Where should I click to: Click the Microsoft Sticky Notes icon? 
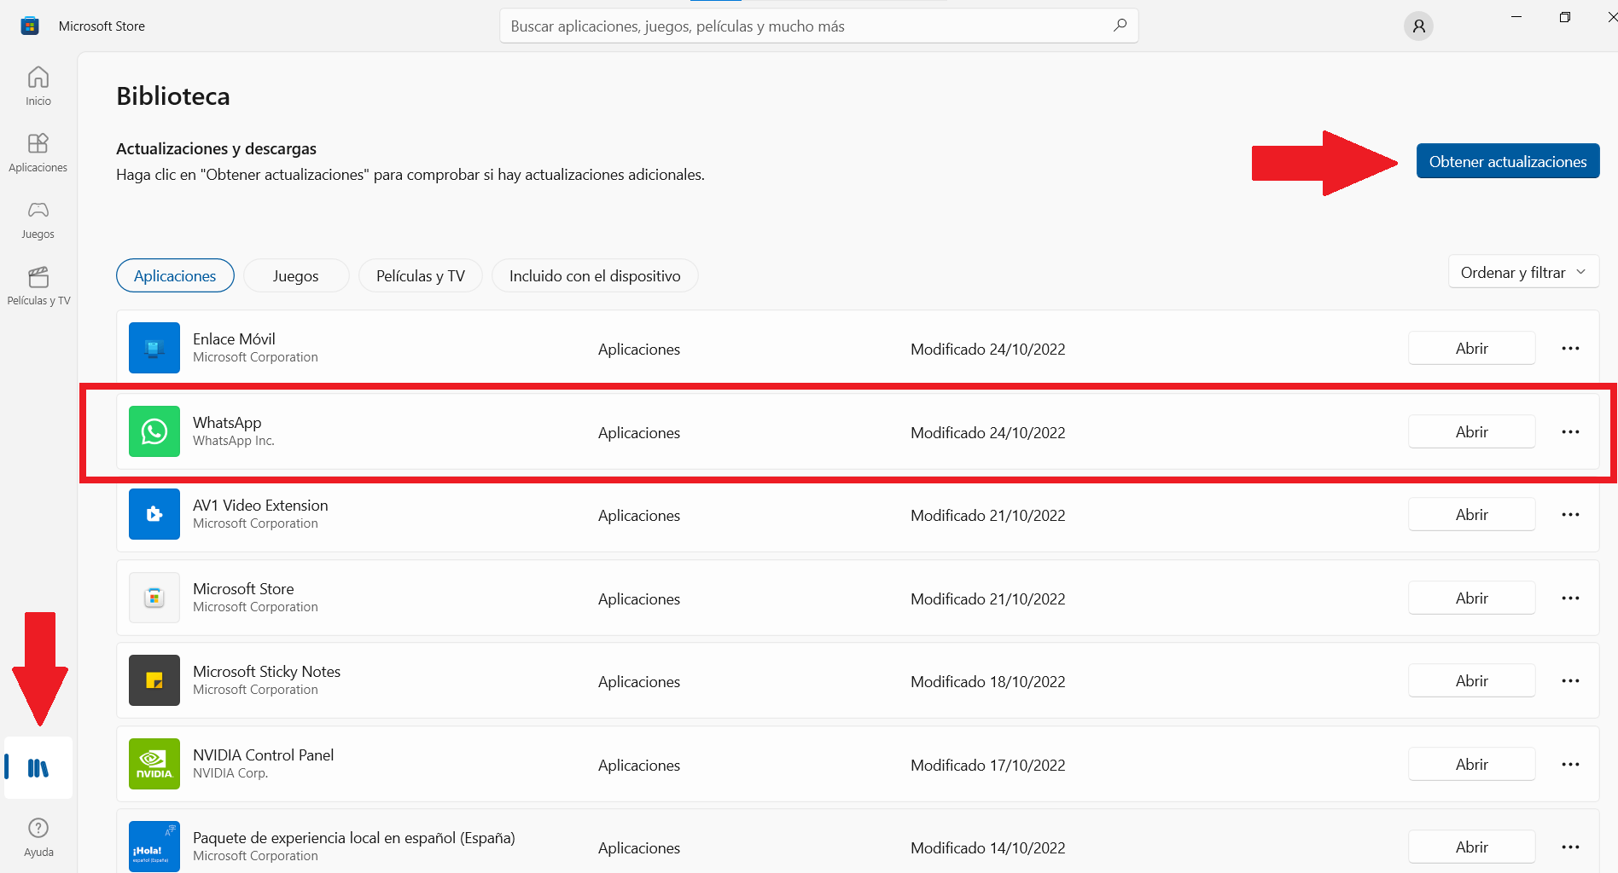154,680
